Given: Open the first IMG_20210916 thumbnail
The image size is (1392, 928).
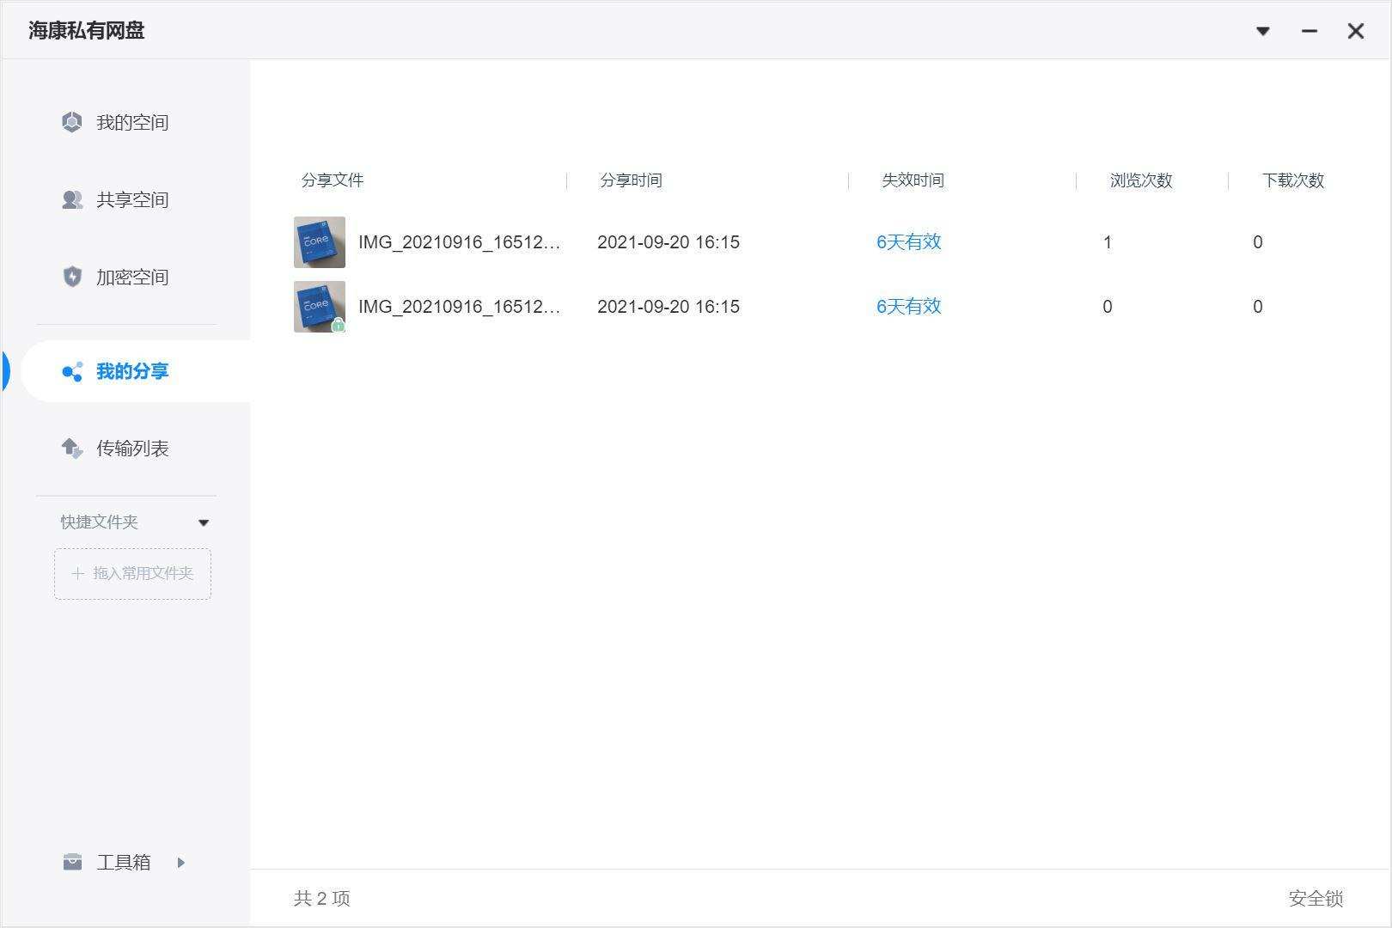Looking at the screenshot, I should coord(319,241).
